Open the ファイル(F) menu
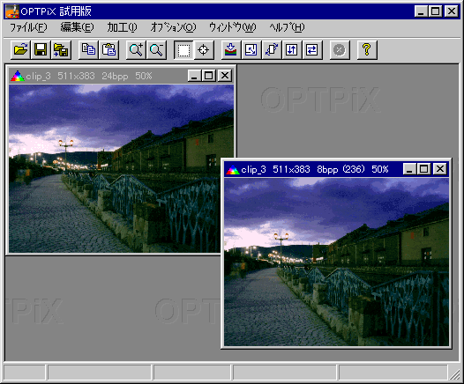The width and height of the screenshot is (464, 384). pyautogui.click(x=28, y=27)
